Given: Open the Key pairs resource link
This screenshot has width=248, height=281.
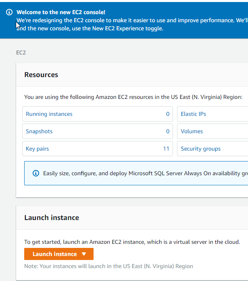Looking at the screenshot, I should coord(38,149).
